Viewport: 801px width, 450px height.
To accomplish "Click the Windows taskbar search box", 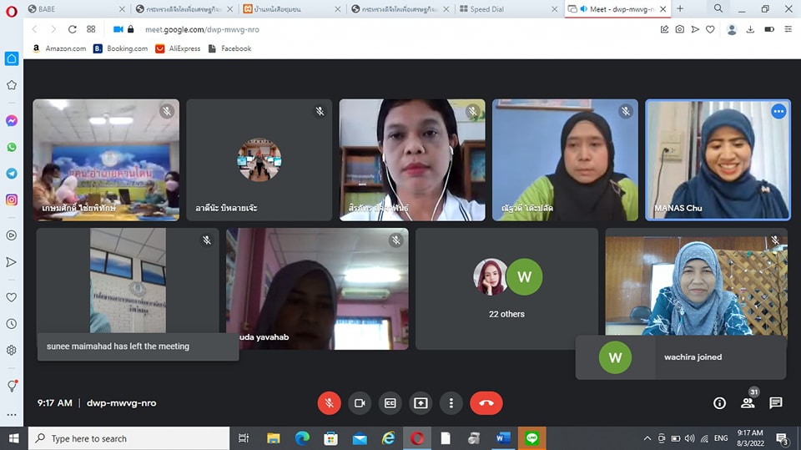I will [129, 438].
